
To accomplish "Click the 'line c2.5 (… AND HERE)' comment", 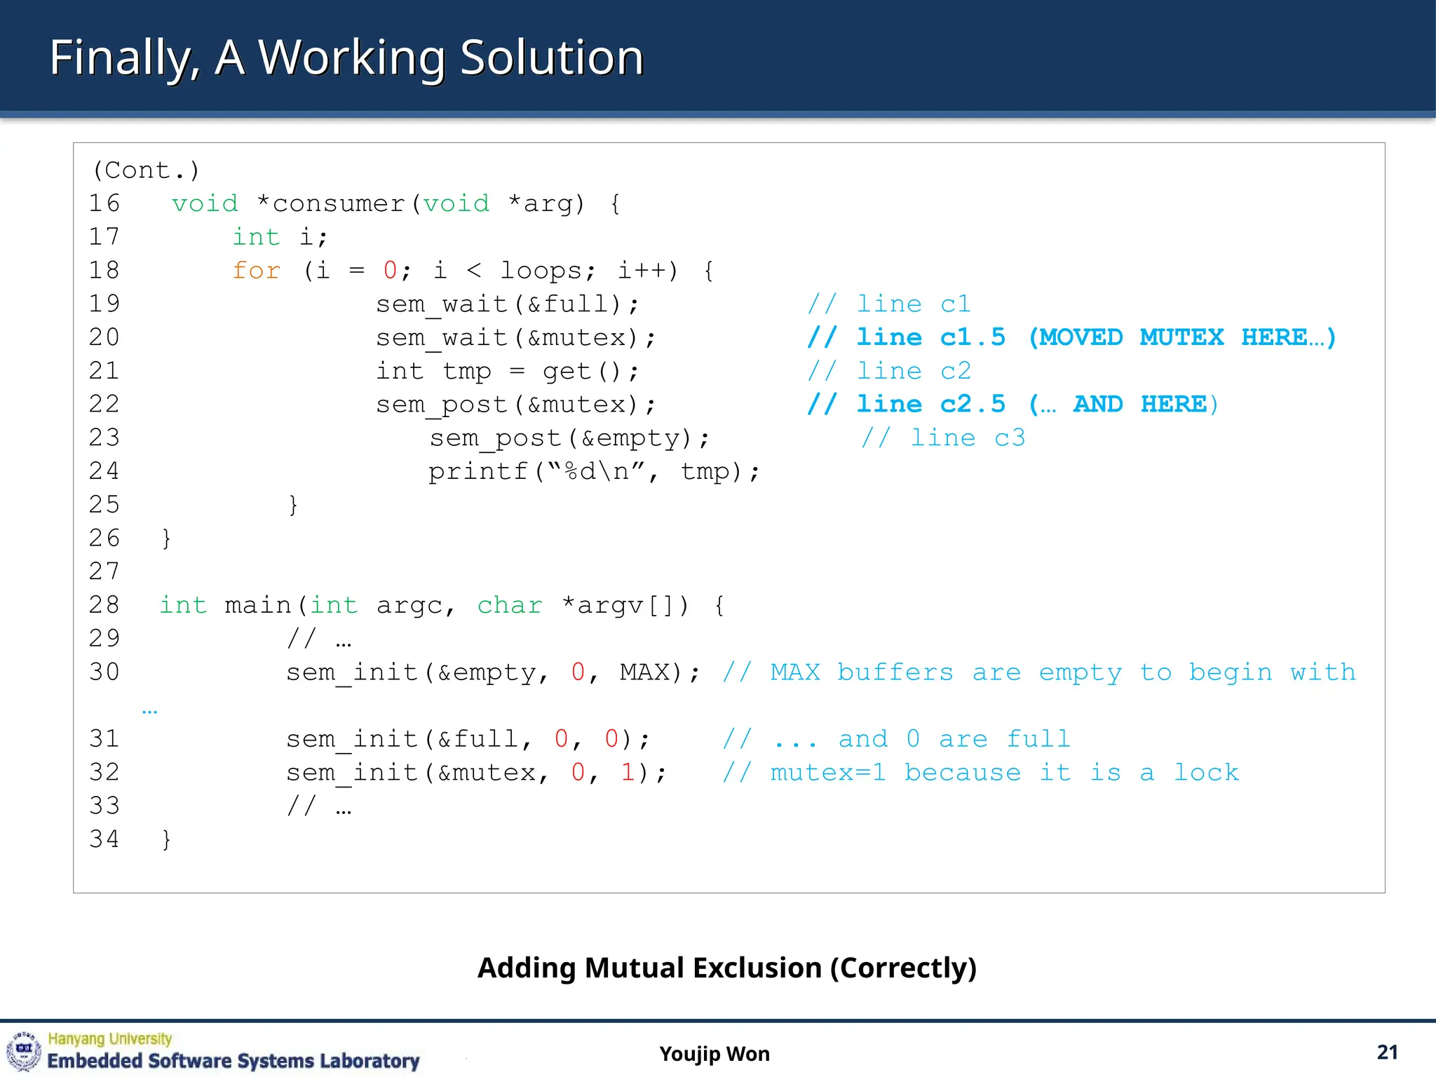I will (x=1012, y=405).
